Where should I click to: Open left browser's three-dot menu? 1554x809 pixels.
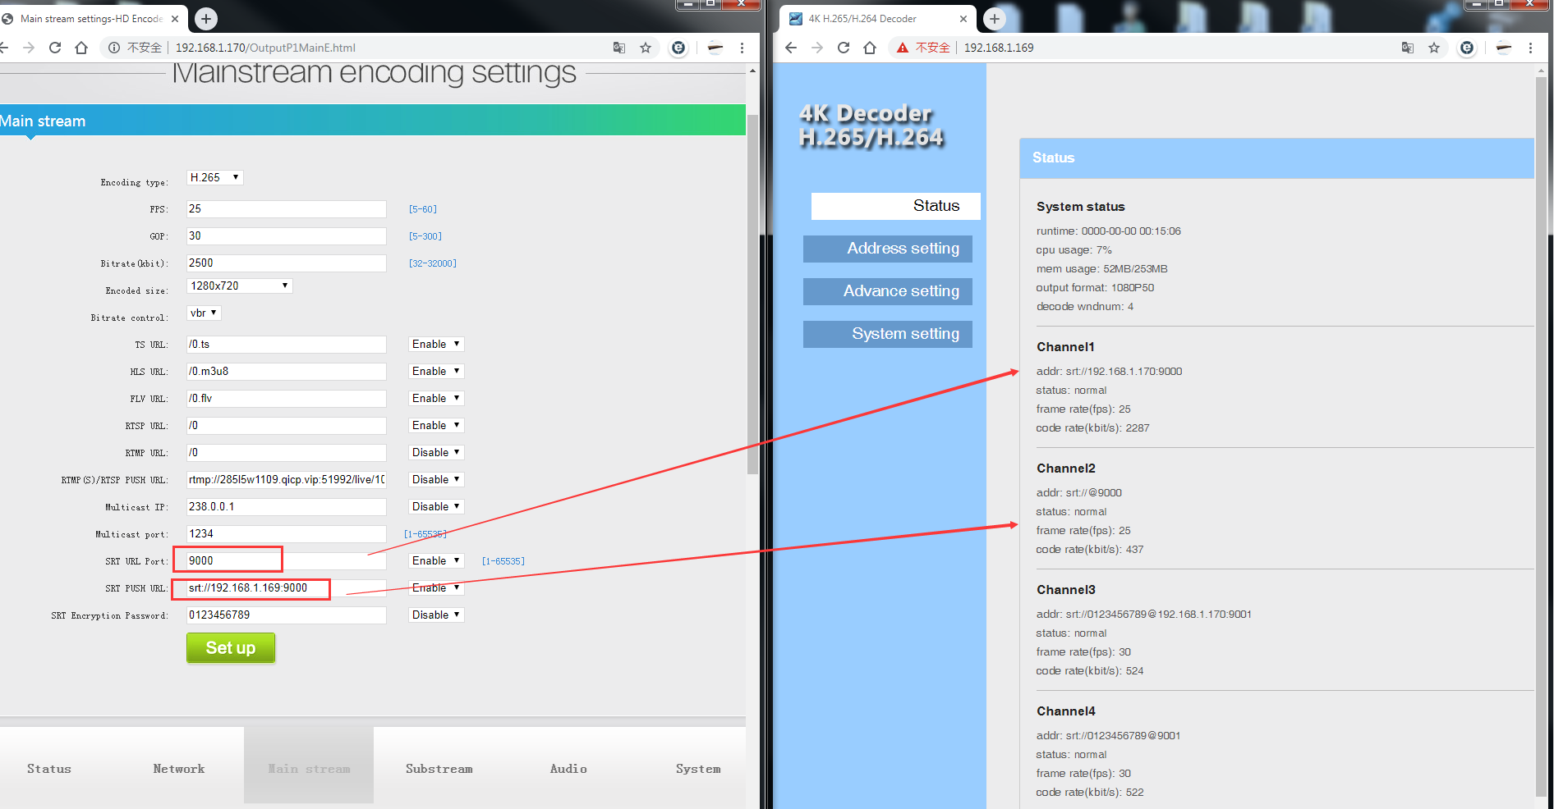(x=742, y=48)
